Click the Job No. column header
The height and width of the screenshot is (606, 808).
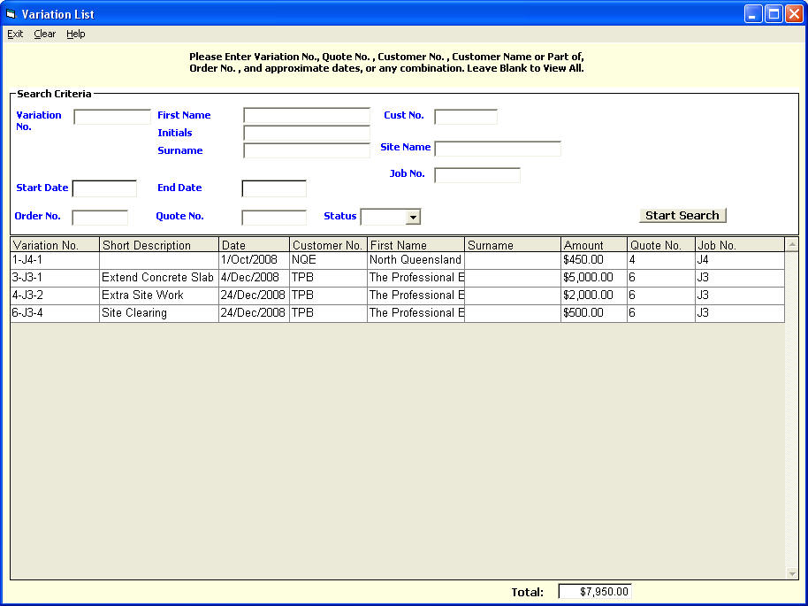coord(740,245)
